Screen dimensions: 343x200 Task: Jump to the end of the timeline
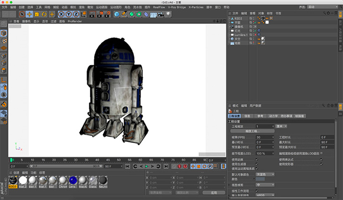[166, 166]
